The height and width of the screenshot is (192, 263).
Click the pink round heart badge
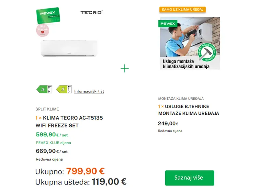click(43, 31)
